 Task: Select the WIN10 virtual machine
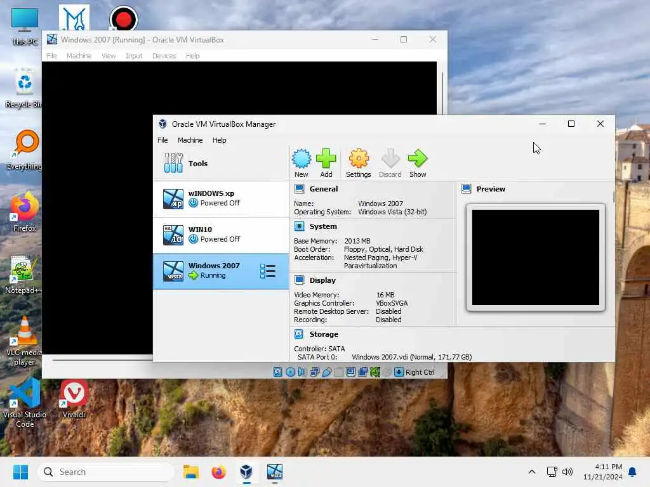[x=221, y=235]
